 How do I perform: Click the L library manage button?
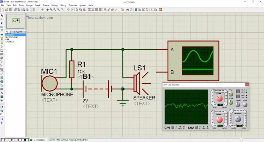coord(9,32)
